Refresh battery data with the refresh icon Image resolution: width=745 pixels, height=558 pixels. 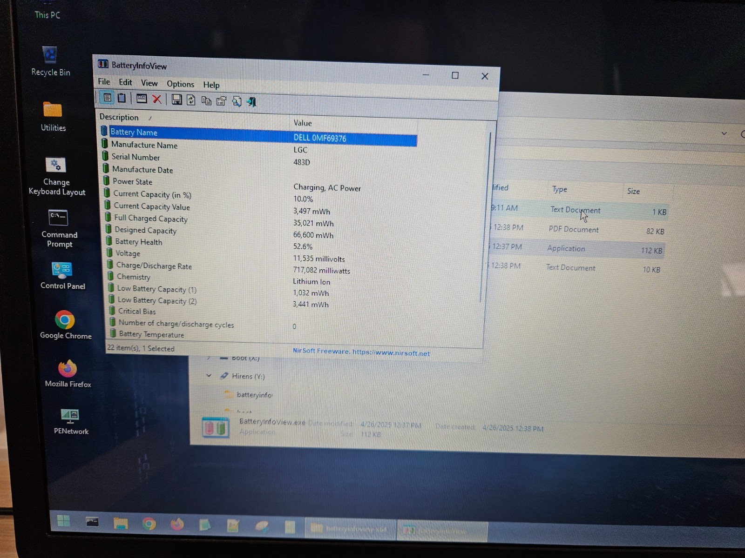191,100
